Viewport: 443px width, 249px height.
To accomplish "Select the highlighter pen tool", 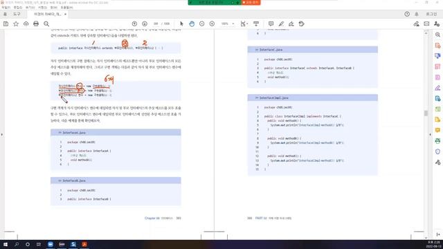I will (x=281, y=24).
